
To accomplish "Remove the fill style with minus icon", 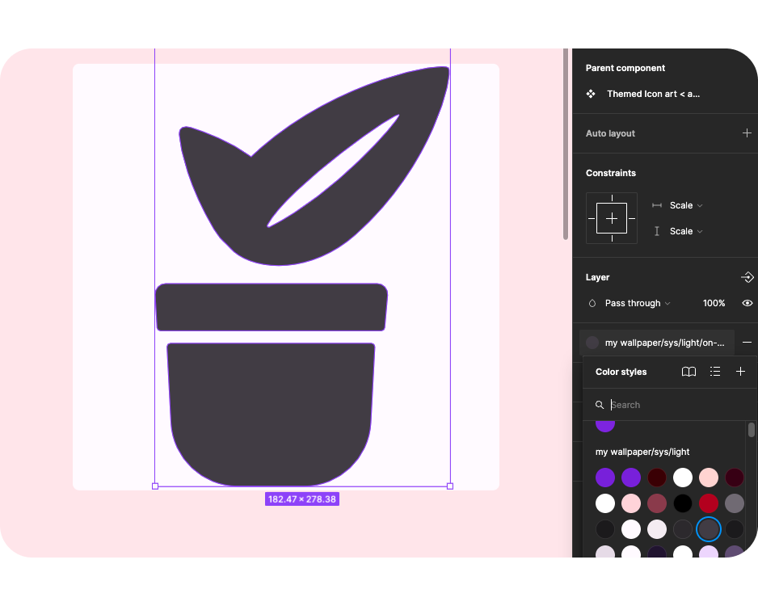I will [x=747, y=343].
